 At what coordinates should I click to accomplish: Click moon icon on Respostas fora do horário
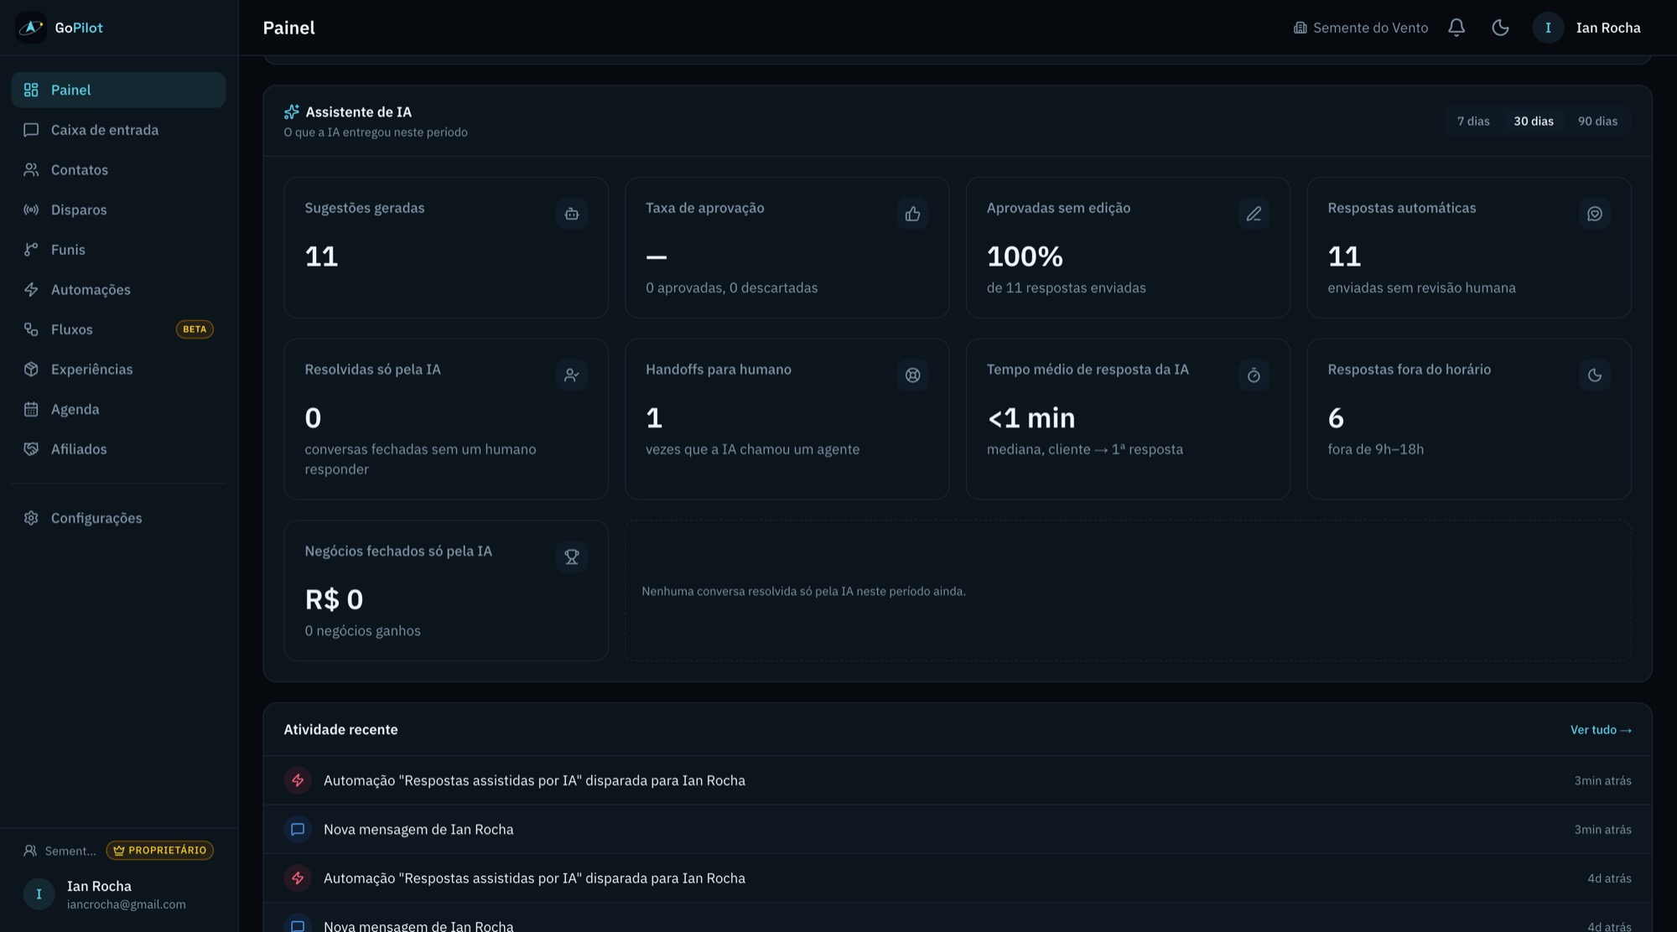tap(1595, 375)
